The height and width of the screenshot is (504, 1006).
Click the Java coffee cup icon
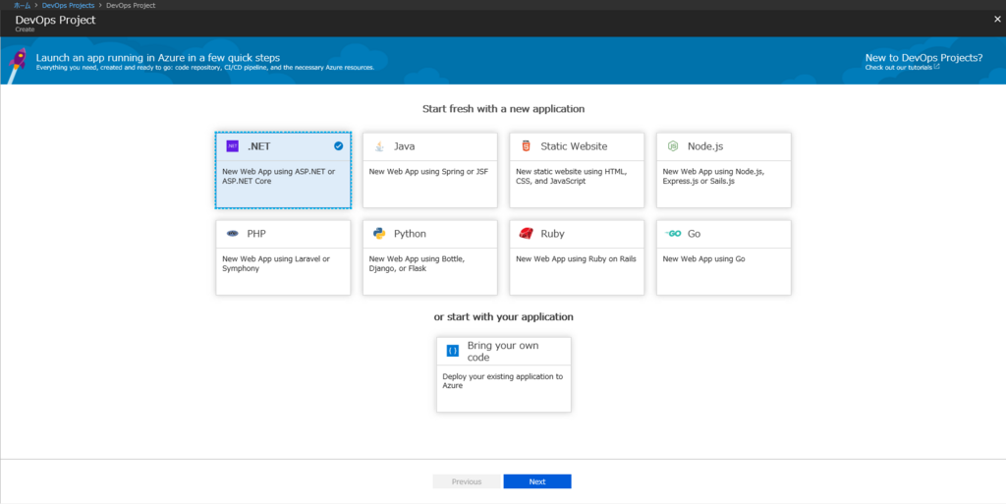pos(379,146)
